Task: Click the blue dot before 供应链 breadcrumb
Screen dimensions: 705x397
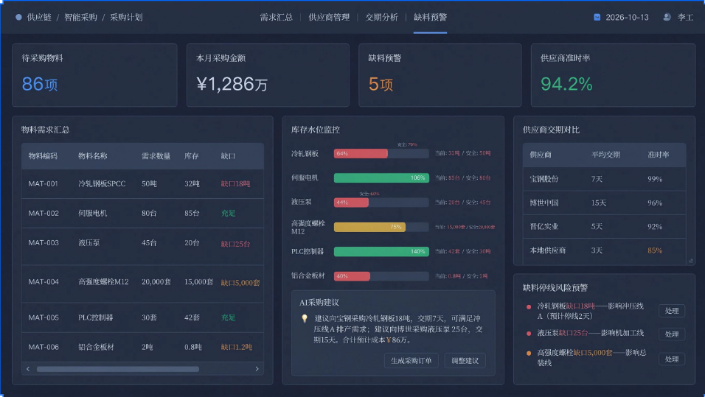Action: point(18,17)
